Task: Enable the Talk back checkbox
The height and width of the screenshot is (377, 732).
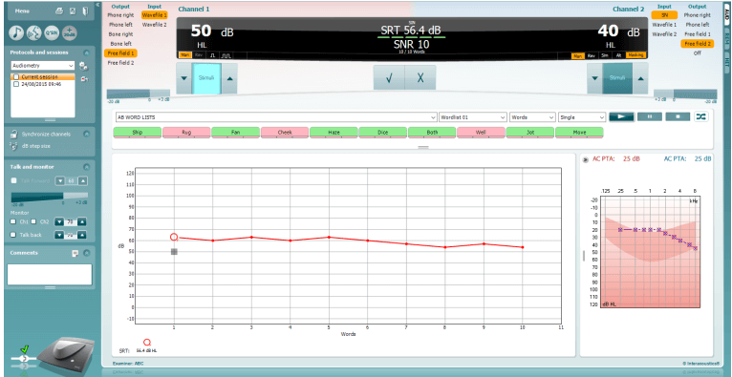Action: pos(14,235)
